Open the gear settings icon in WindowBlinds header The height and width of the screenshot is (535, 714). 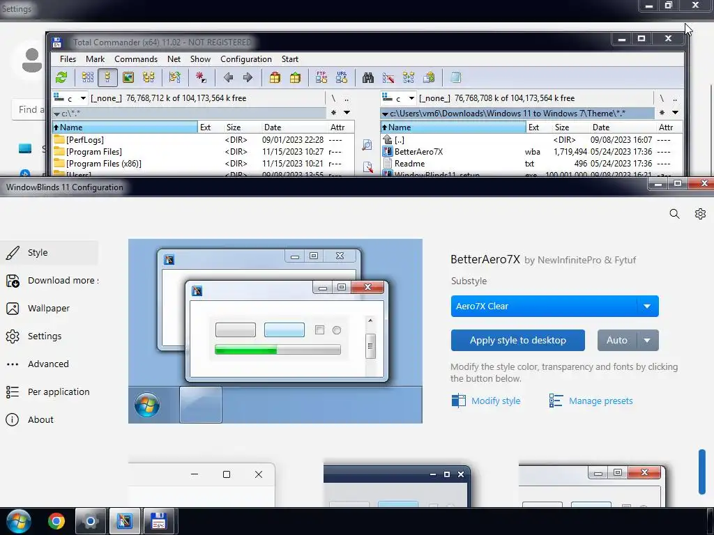coord(700,214)
